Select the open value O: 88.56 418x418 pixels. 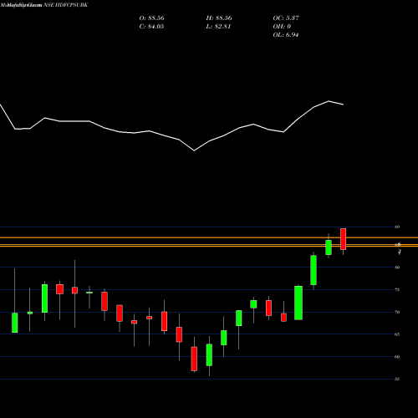[151, 18]
